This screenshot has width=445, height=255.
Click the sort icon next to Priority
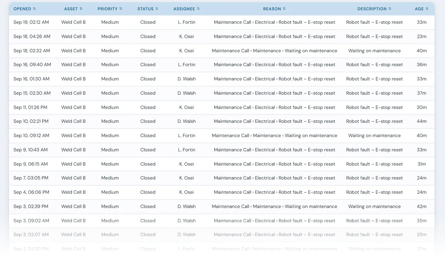click(x=121, y=9)
